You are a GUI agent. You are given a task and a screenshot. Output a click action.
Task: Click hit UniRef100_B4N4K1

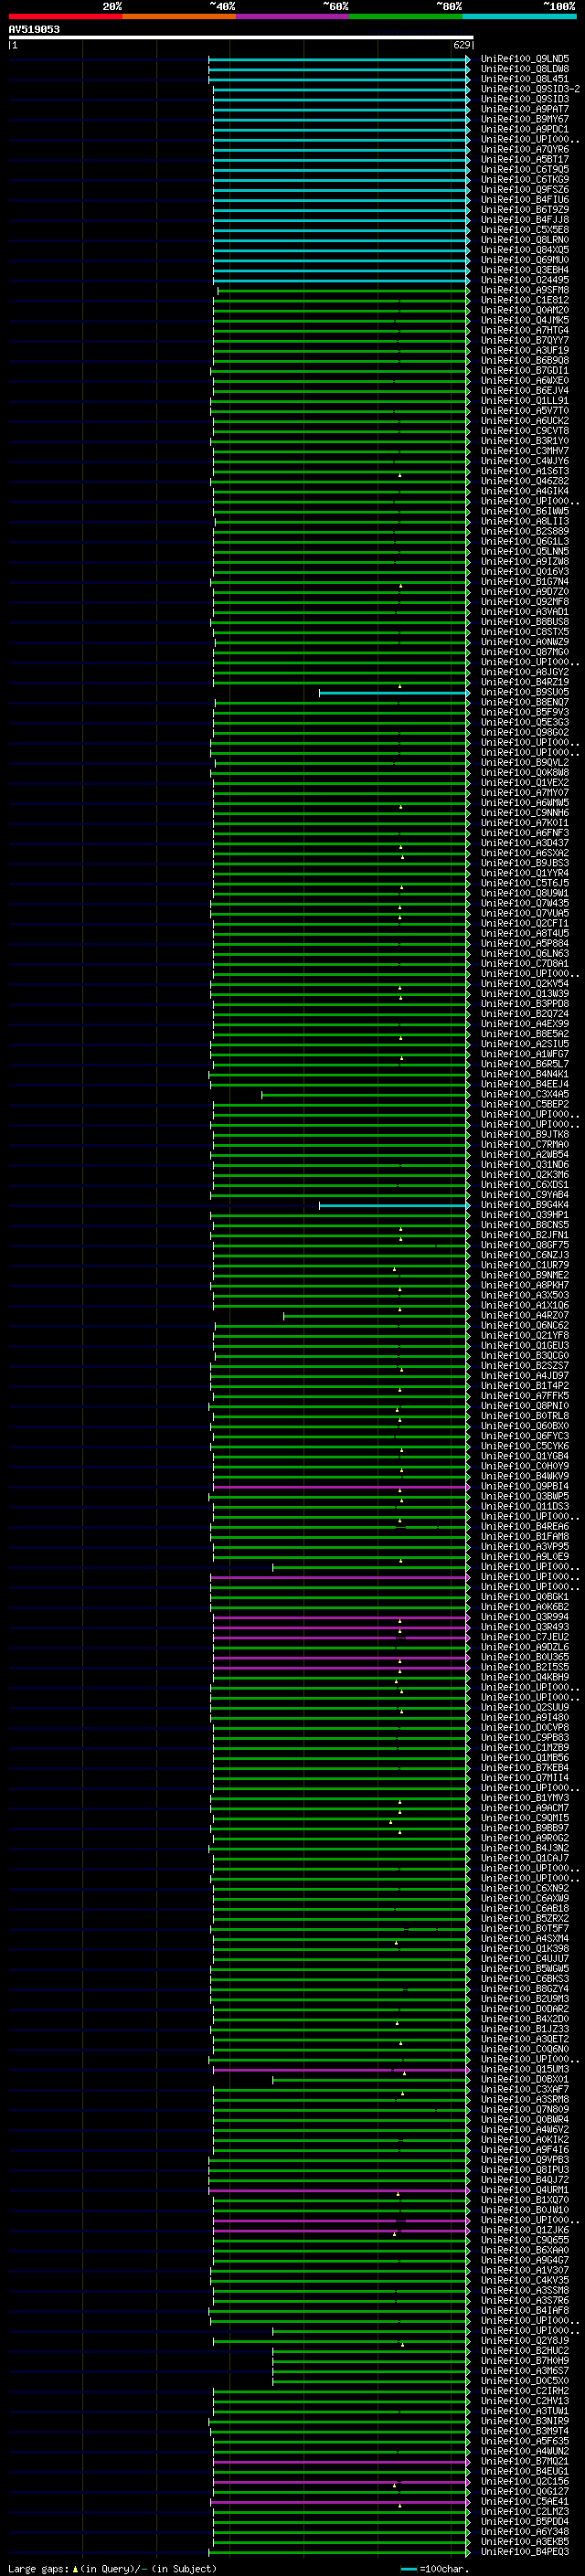click(524, 1075)
